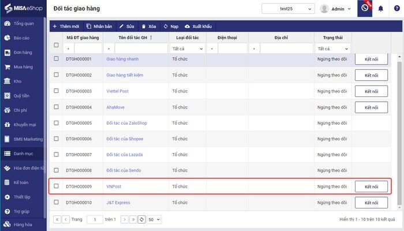Open the help question mark icon
404x231 pixels.
pos(396,9)
